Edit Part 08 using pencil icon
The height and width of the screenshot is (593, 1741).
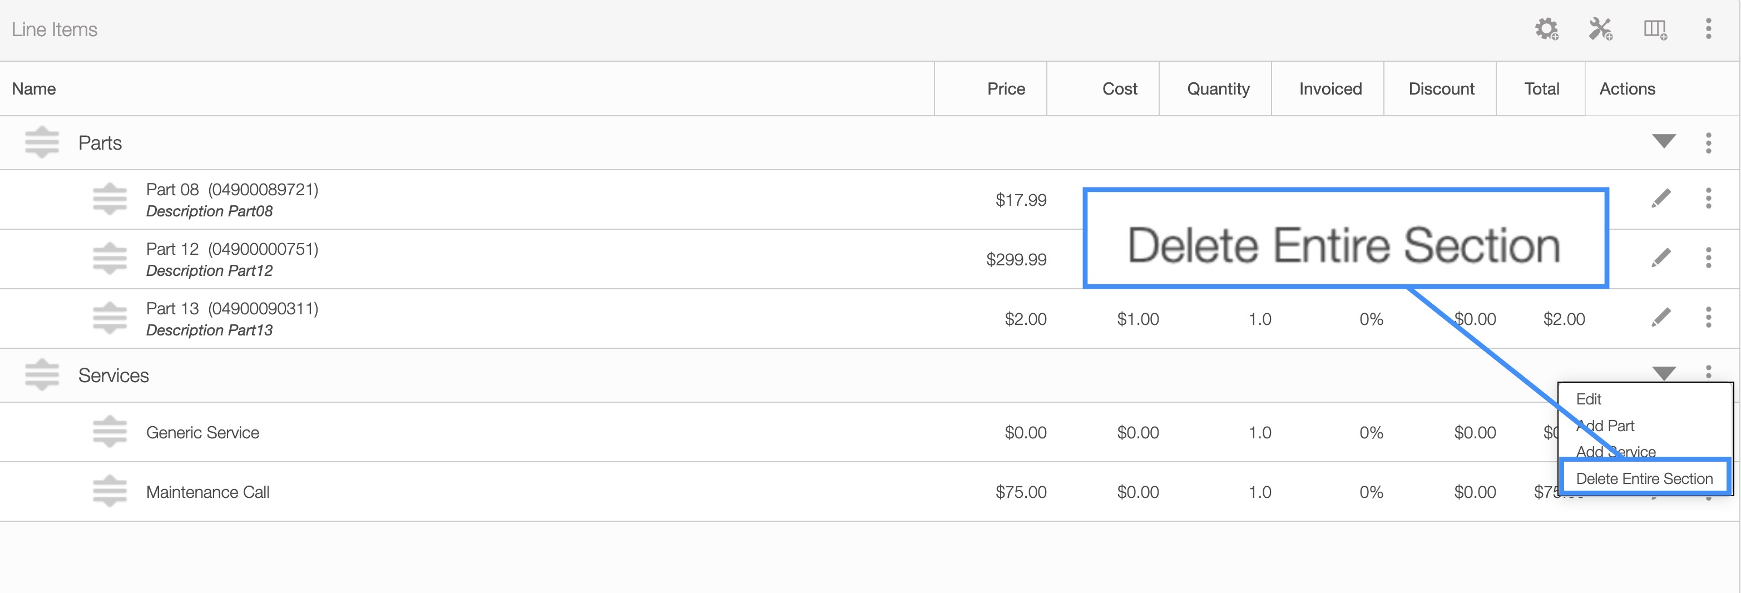pyautogui.click(x=1661, y=199)
